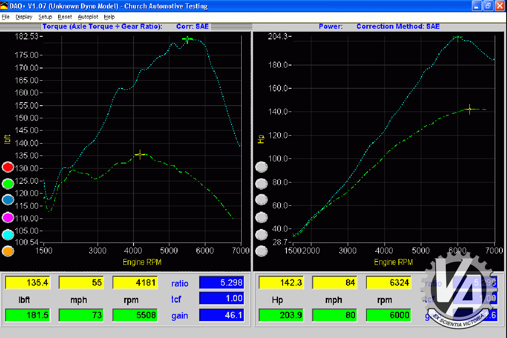Toggle the orange run color button
The height and width of the screenshot is (338, 507).
click(x=8, y=251)
